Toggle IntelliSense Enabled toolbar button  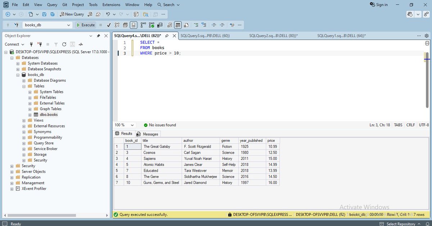[x=133, y=25]
